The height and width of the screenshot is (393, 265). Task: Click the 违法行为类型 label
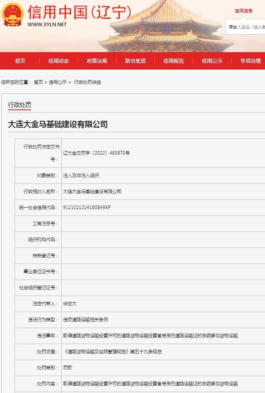[43, 319]
